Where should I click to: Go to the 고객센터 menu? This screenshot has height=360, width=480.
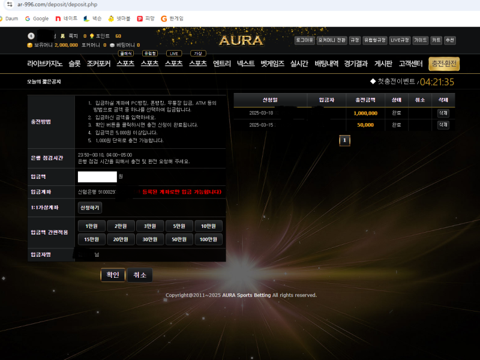pyautogui.click(x=411, y=64)
